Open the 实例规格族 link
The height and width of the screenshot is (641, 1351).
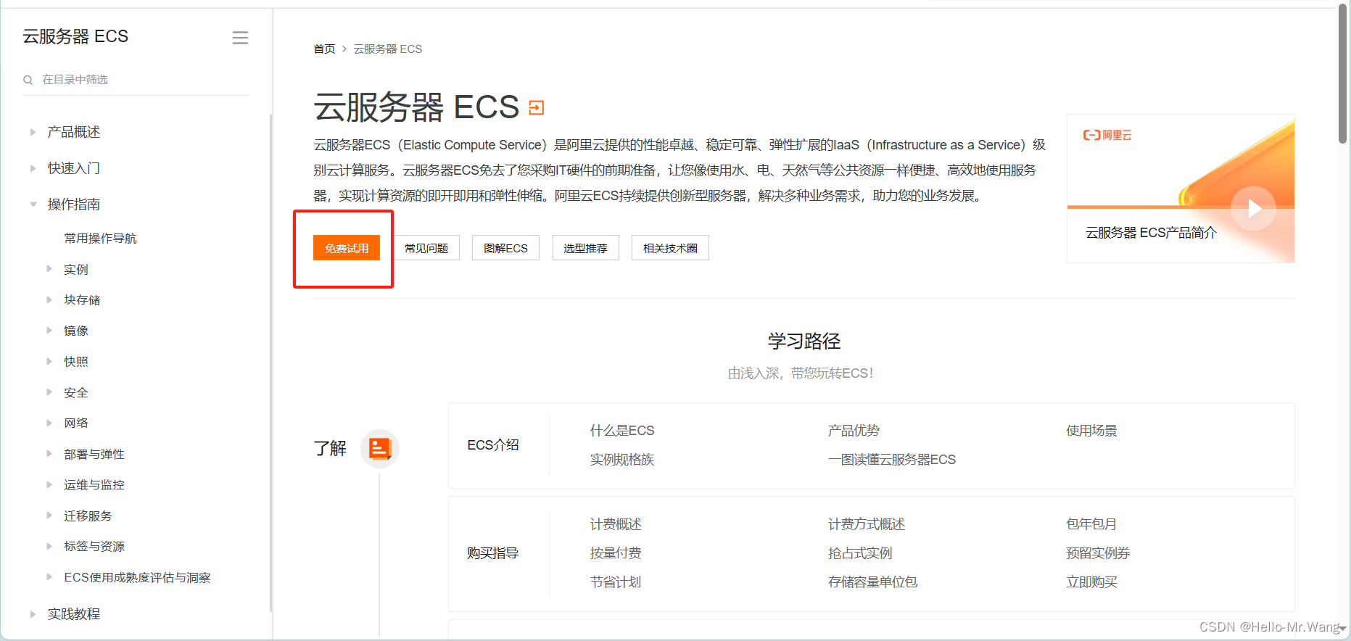(622, 460)
